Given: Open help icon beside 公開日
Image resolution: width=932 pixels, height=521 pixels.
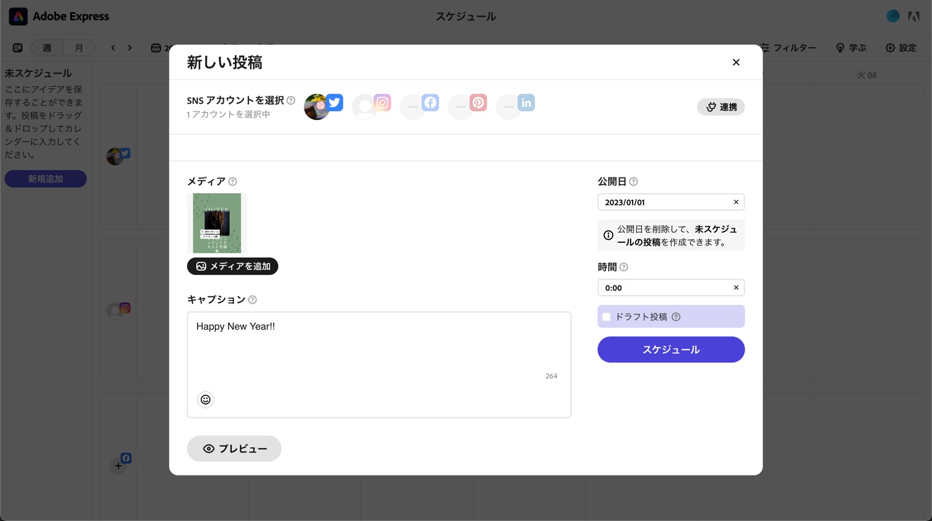Looking at the screenshot, I should coord(633,181).
